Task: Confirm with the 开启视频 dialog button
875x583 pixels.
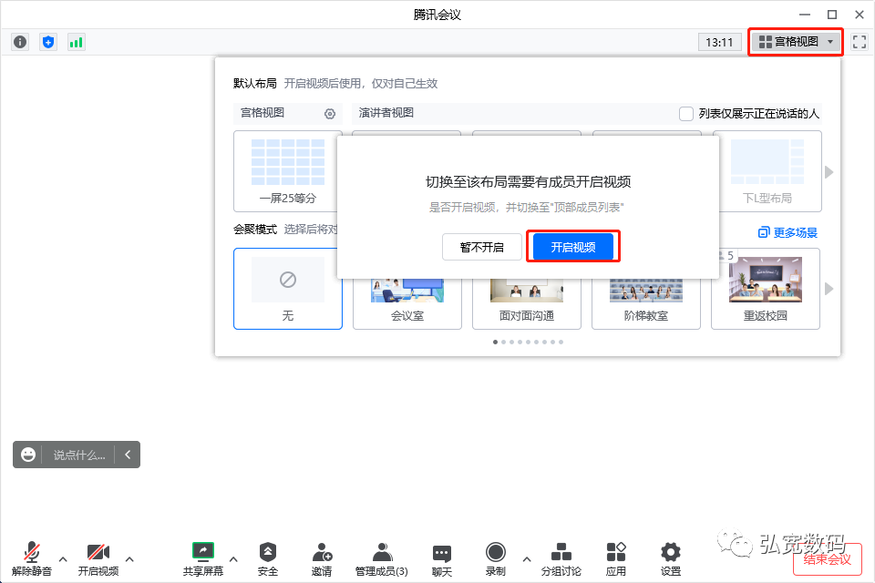Action: click(573, 246)
